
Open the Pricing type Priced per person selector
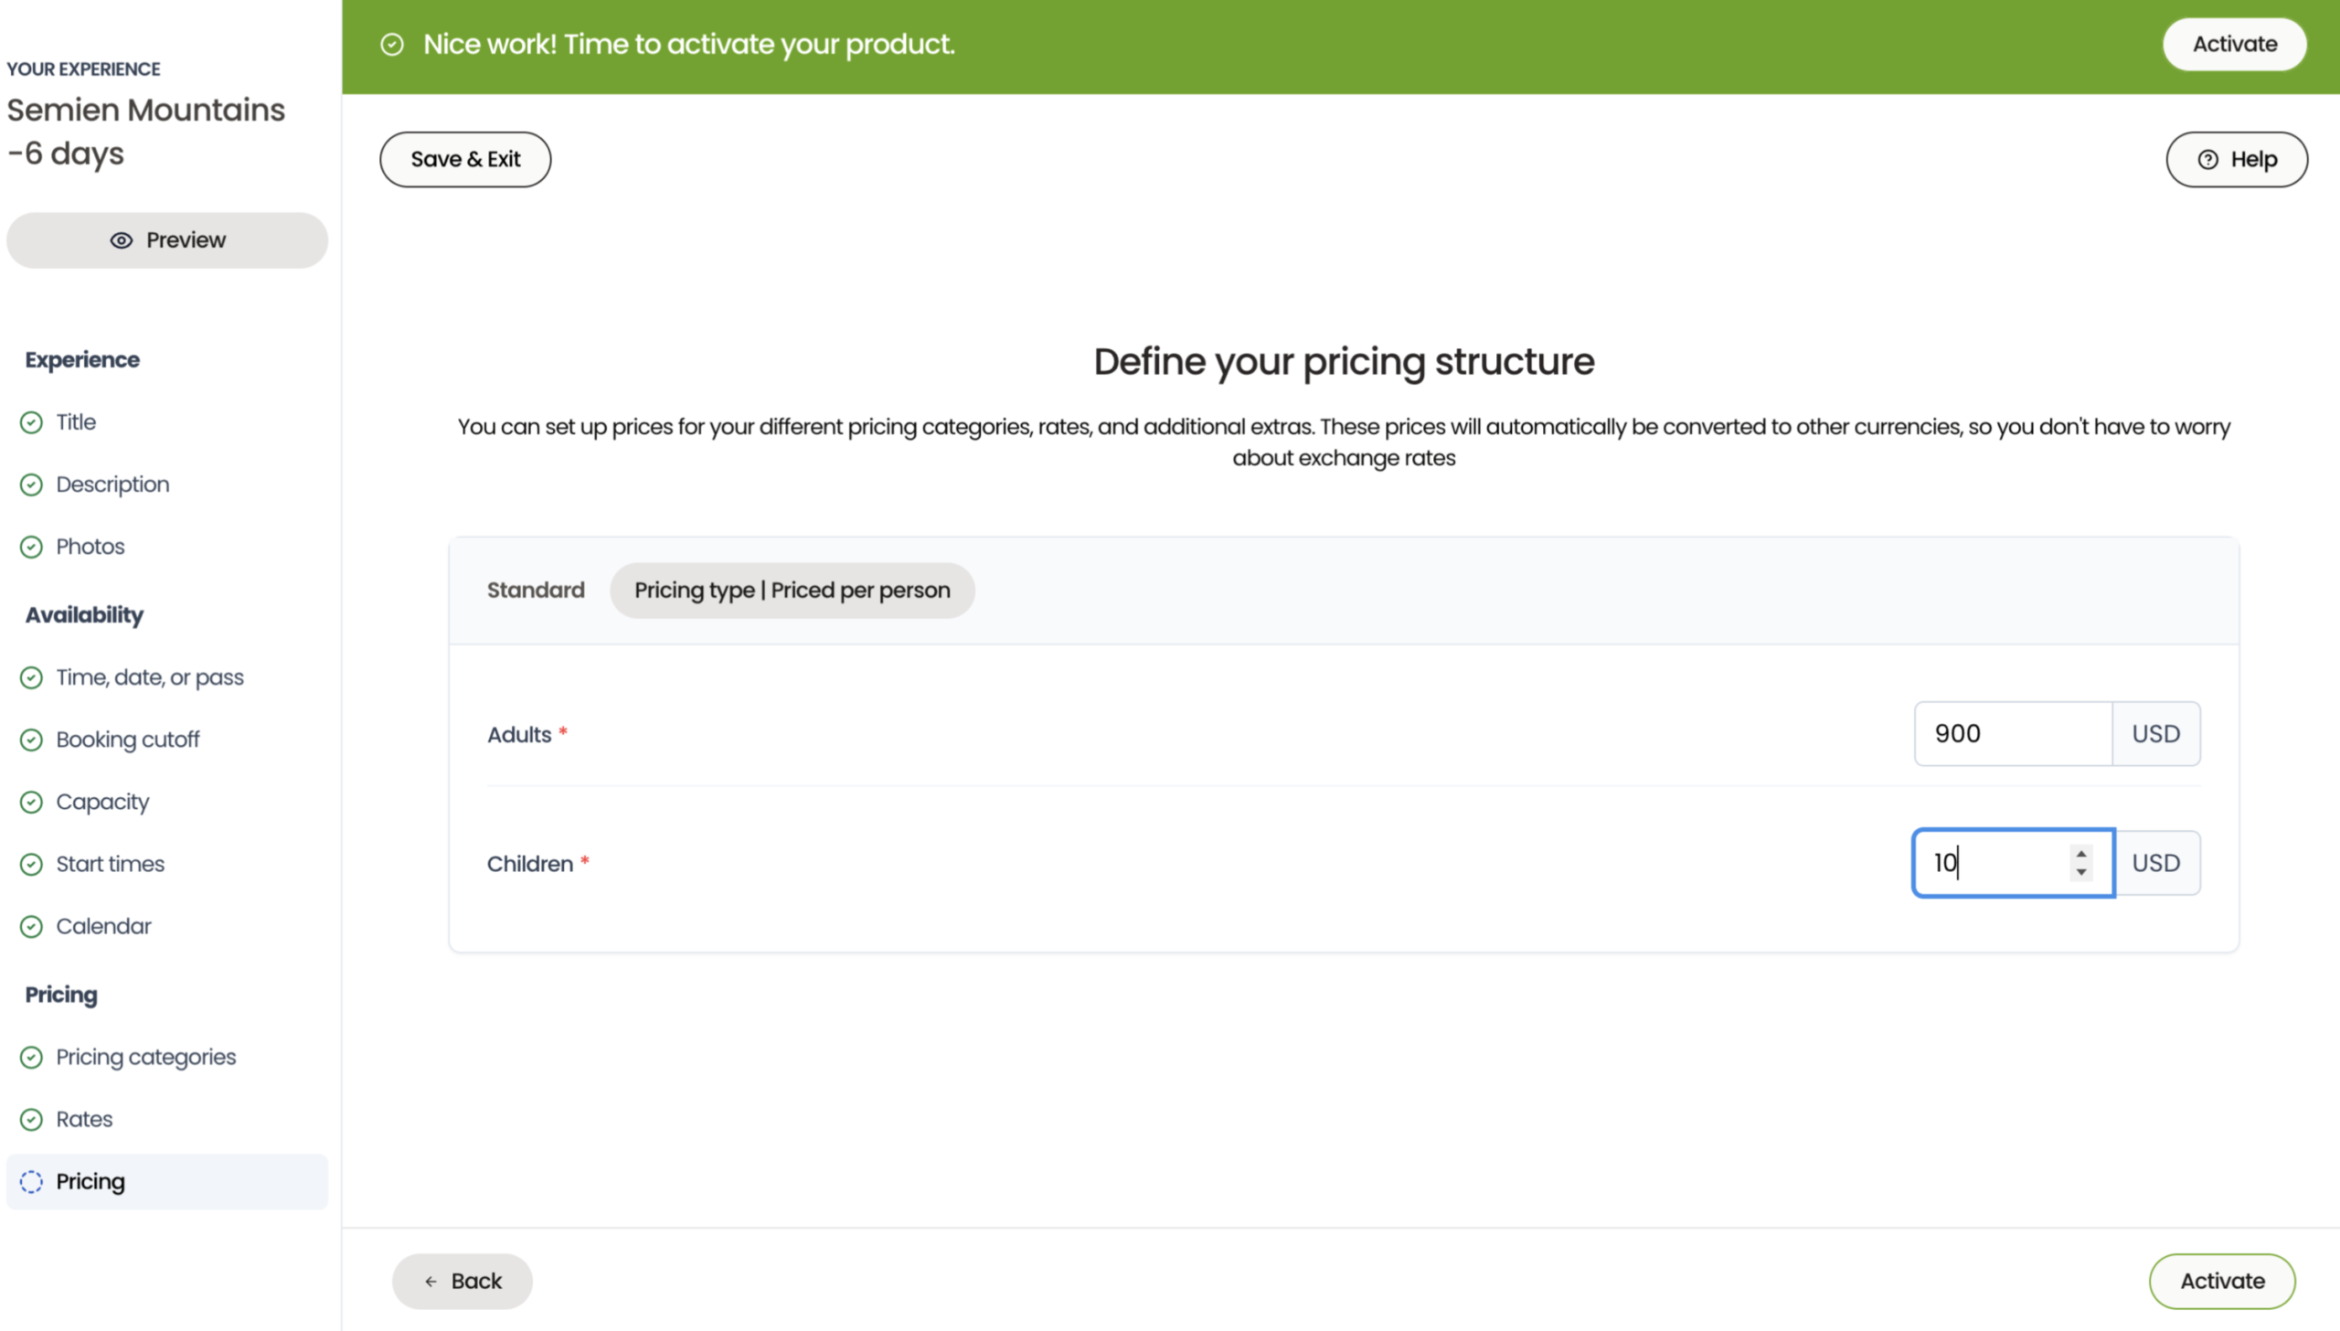pos(792,591)
